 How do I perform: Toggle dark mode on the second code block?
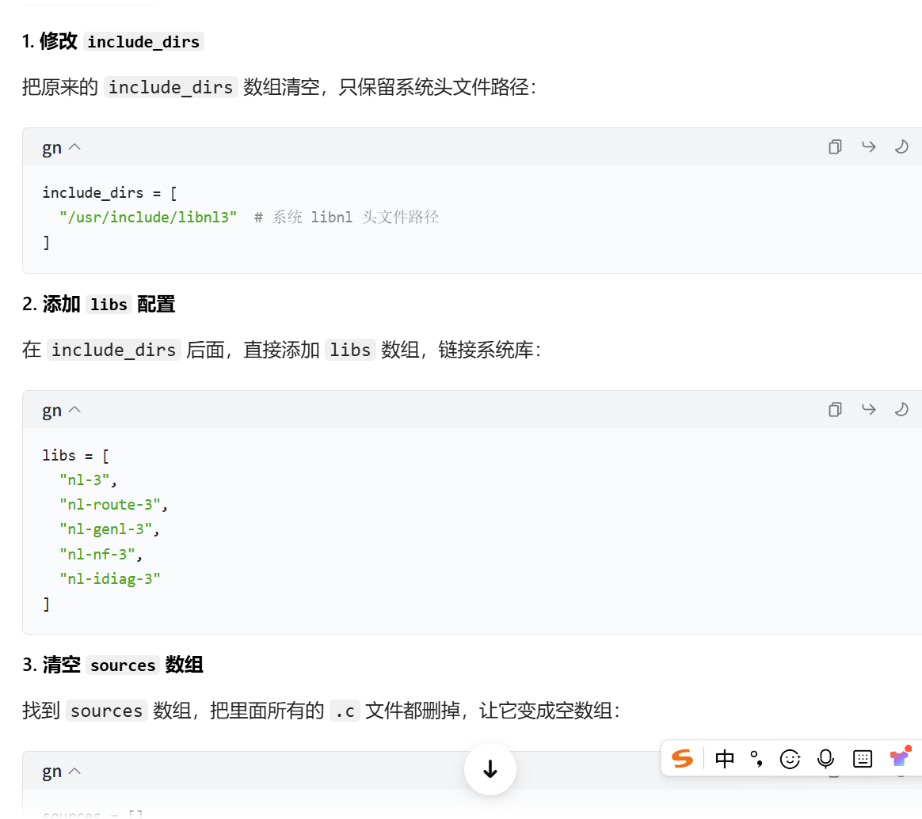tap(901, 409)
